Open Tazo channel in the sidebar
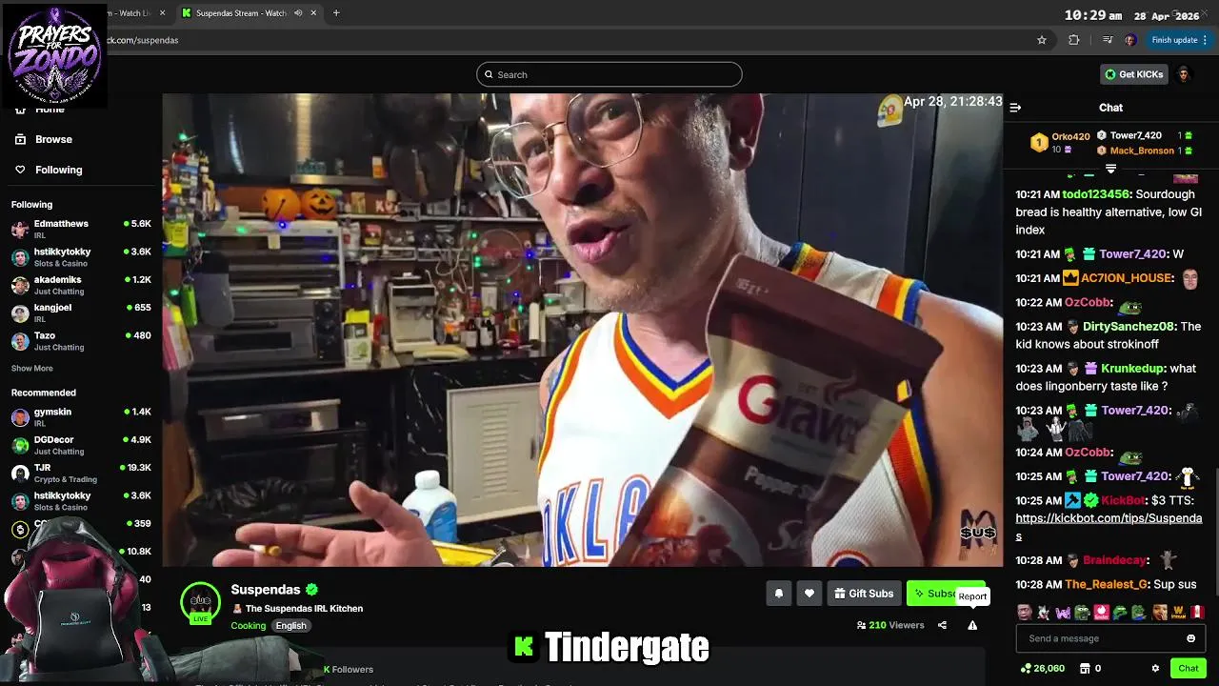 click(81, 341)
